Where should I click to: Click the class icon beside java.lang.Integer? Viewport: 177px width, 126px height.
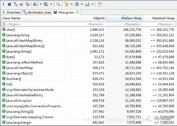4,122
